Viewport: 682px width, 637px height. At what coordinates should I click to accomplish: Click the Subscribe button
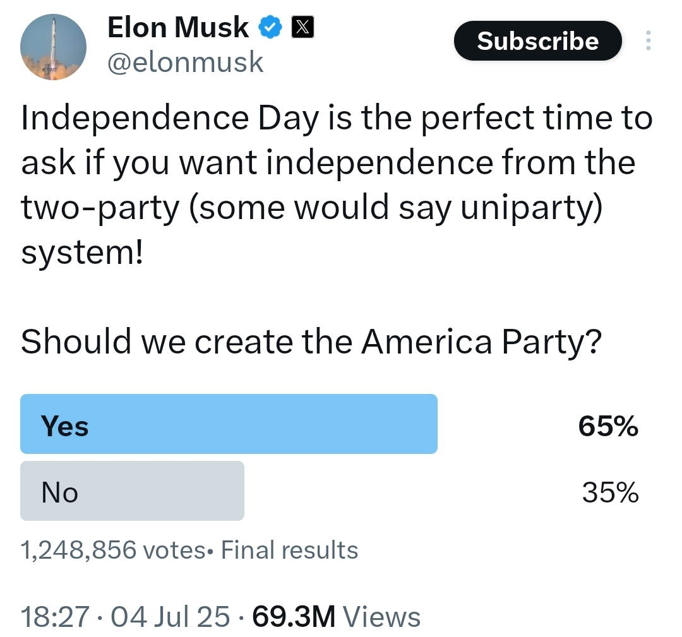[x=537, y=40]
